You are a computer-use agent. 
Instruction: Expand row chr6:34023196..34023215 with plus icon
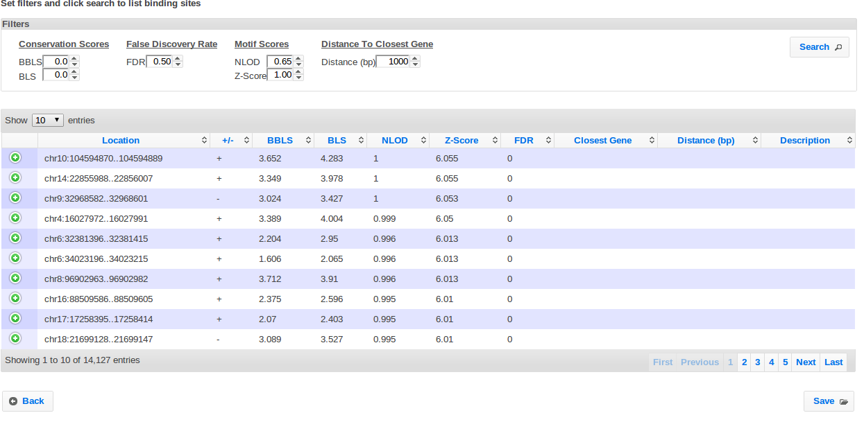coord(15,258)
